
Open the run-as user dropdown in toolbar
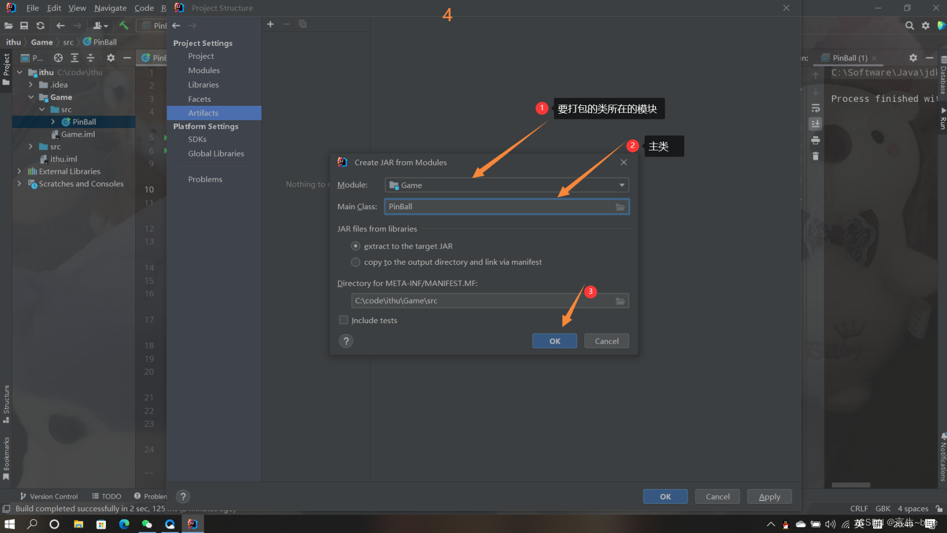tap(100, 26)
